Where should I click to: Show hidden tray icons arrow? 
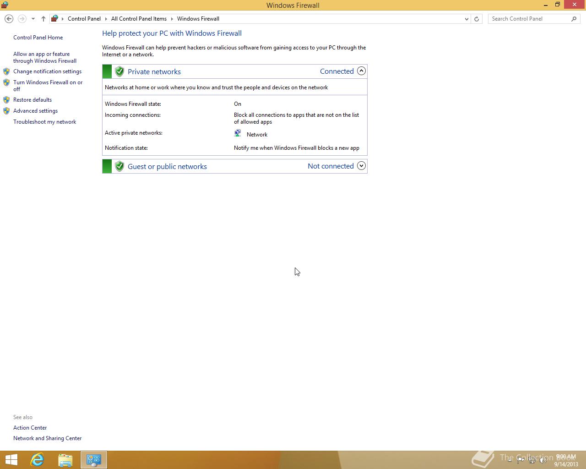[510, 460]
